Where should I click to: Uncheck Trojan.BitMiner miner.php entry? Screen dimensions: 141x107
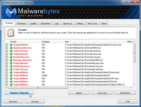pyautogui.click(x=7, y=73)
